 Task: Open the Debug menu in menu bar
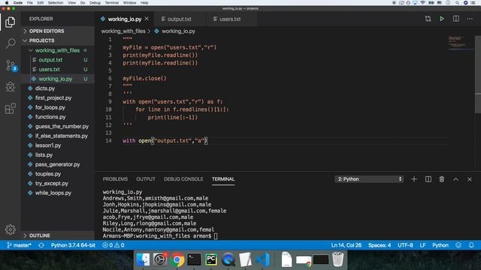tap(95, 3)
